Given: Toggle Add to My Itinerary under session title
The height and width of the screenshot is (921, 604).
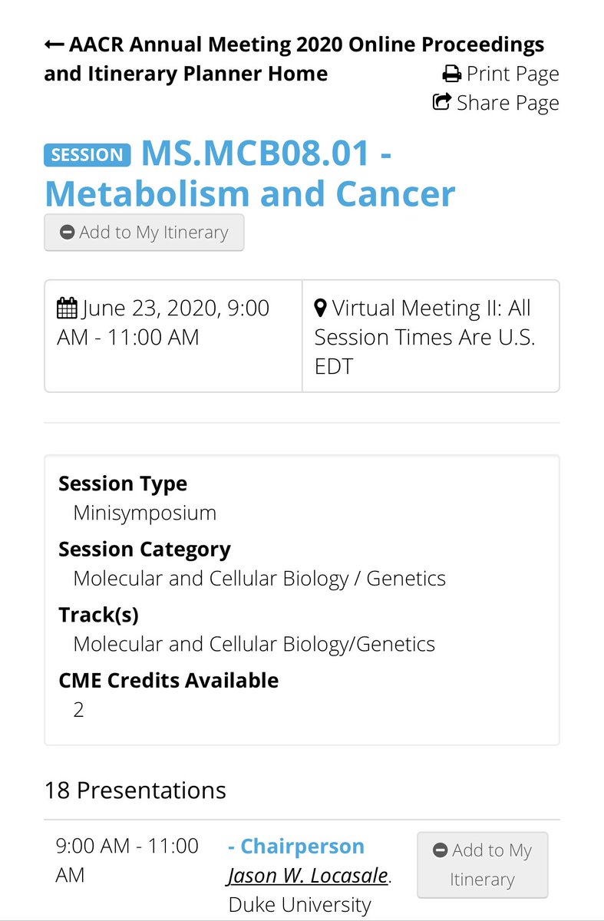Looking at the screenshot, I should [x=144, y=233].
